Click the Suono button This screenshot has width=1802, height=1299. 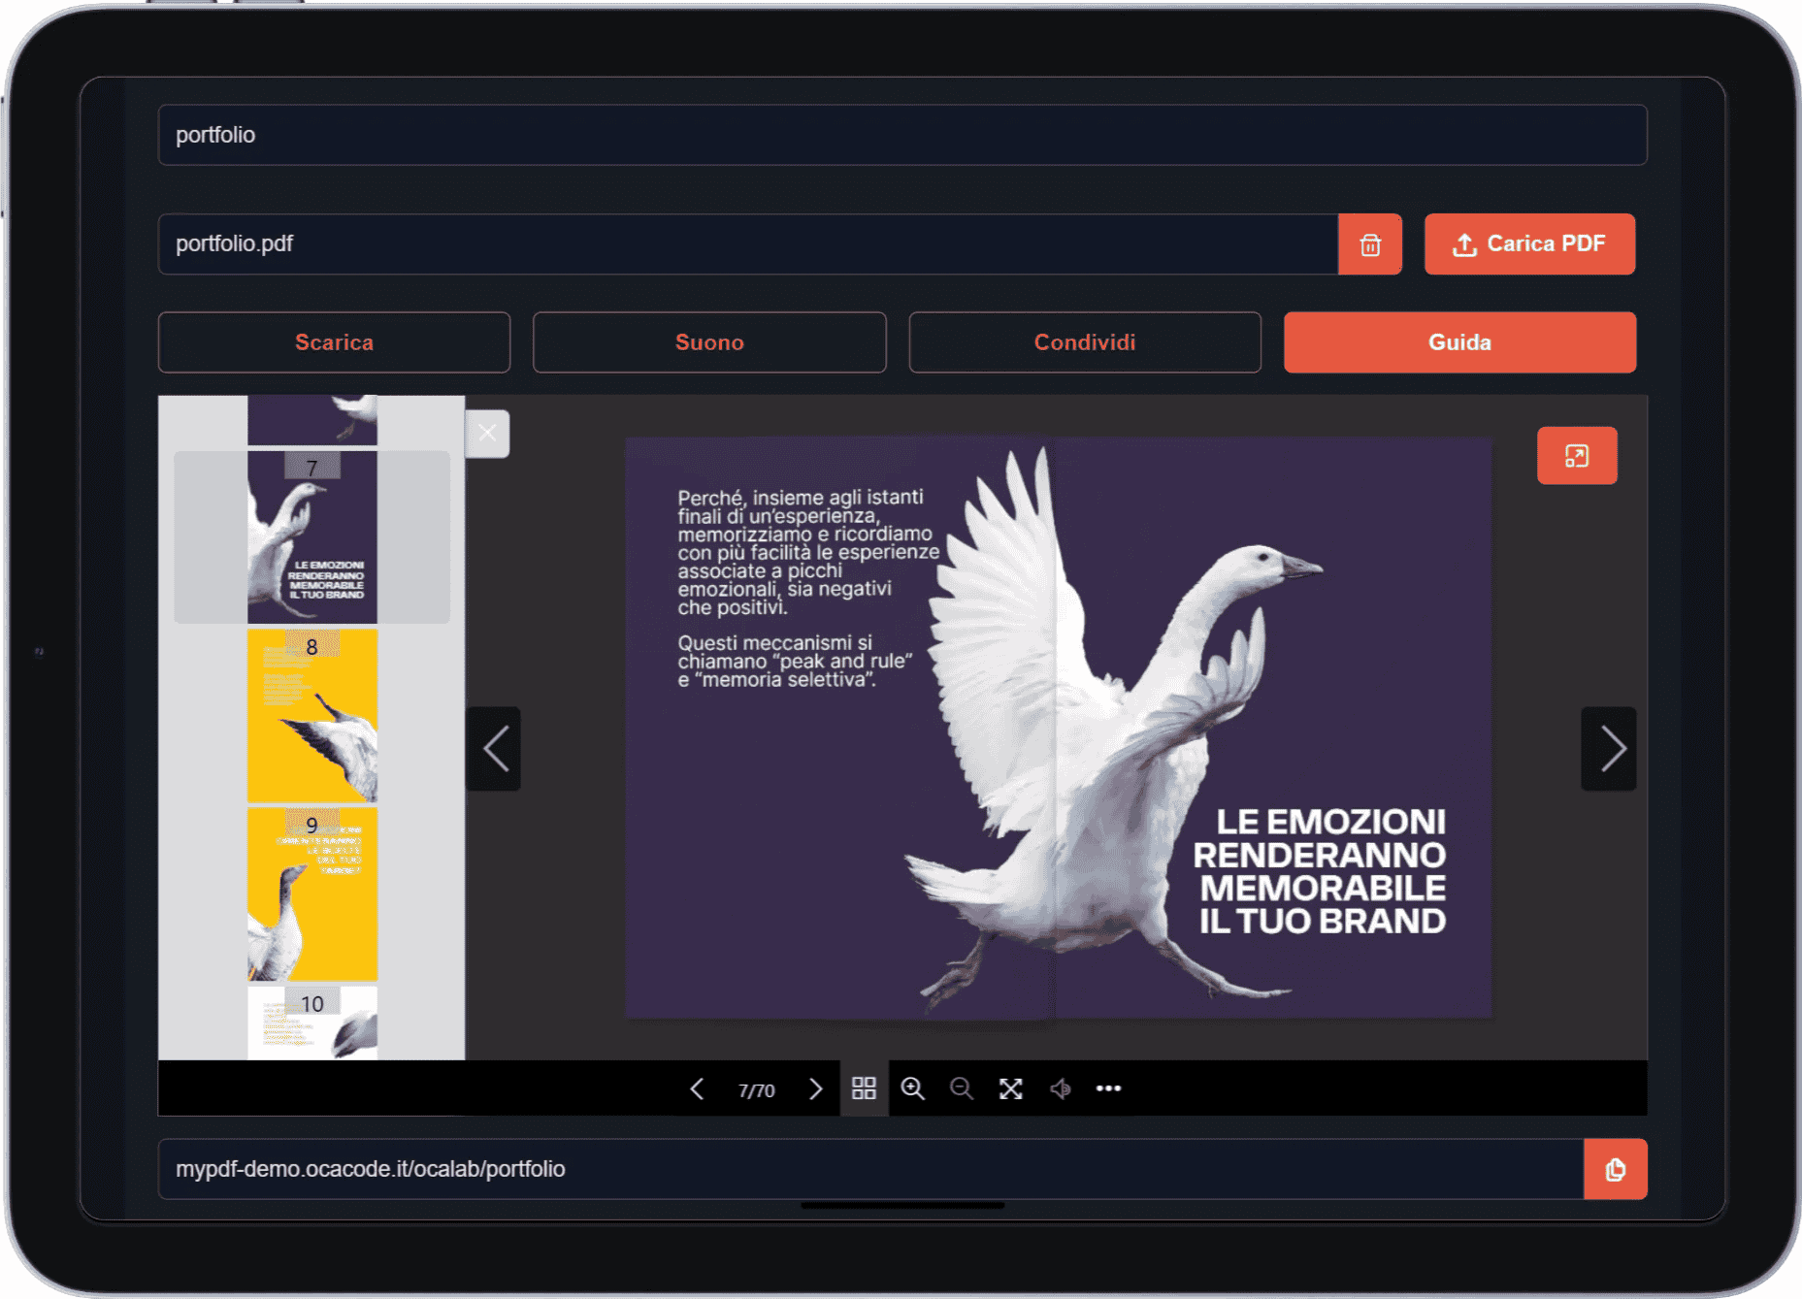pyautogui.click(x=709, y=342)
